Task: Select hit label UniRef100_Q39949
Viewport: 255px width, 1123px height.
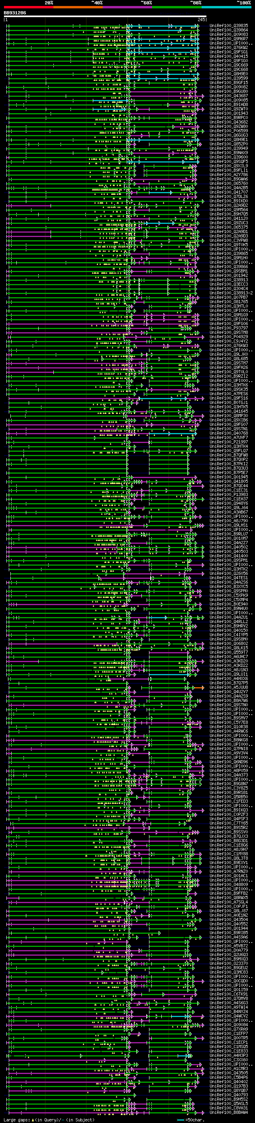Action: click(229, 148)
